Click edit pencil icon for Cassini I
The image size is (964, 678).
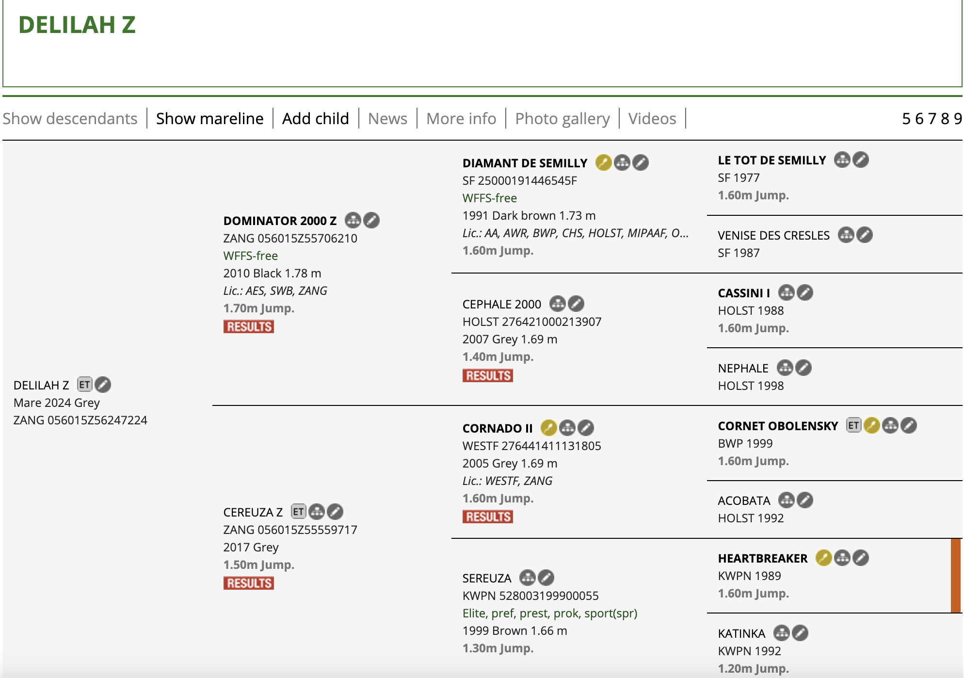(x=805, y=292)
